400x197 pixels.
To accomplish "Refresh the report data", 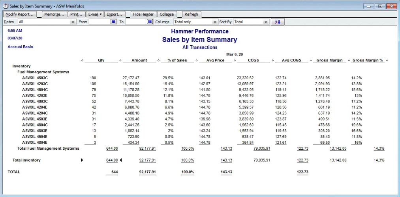I will tap(192, 14).
